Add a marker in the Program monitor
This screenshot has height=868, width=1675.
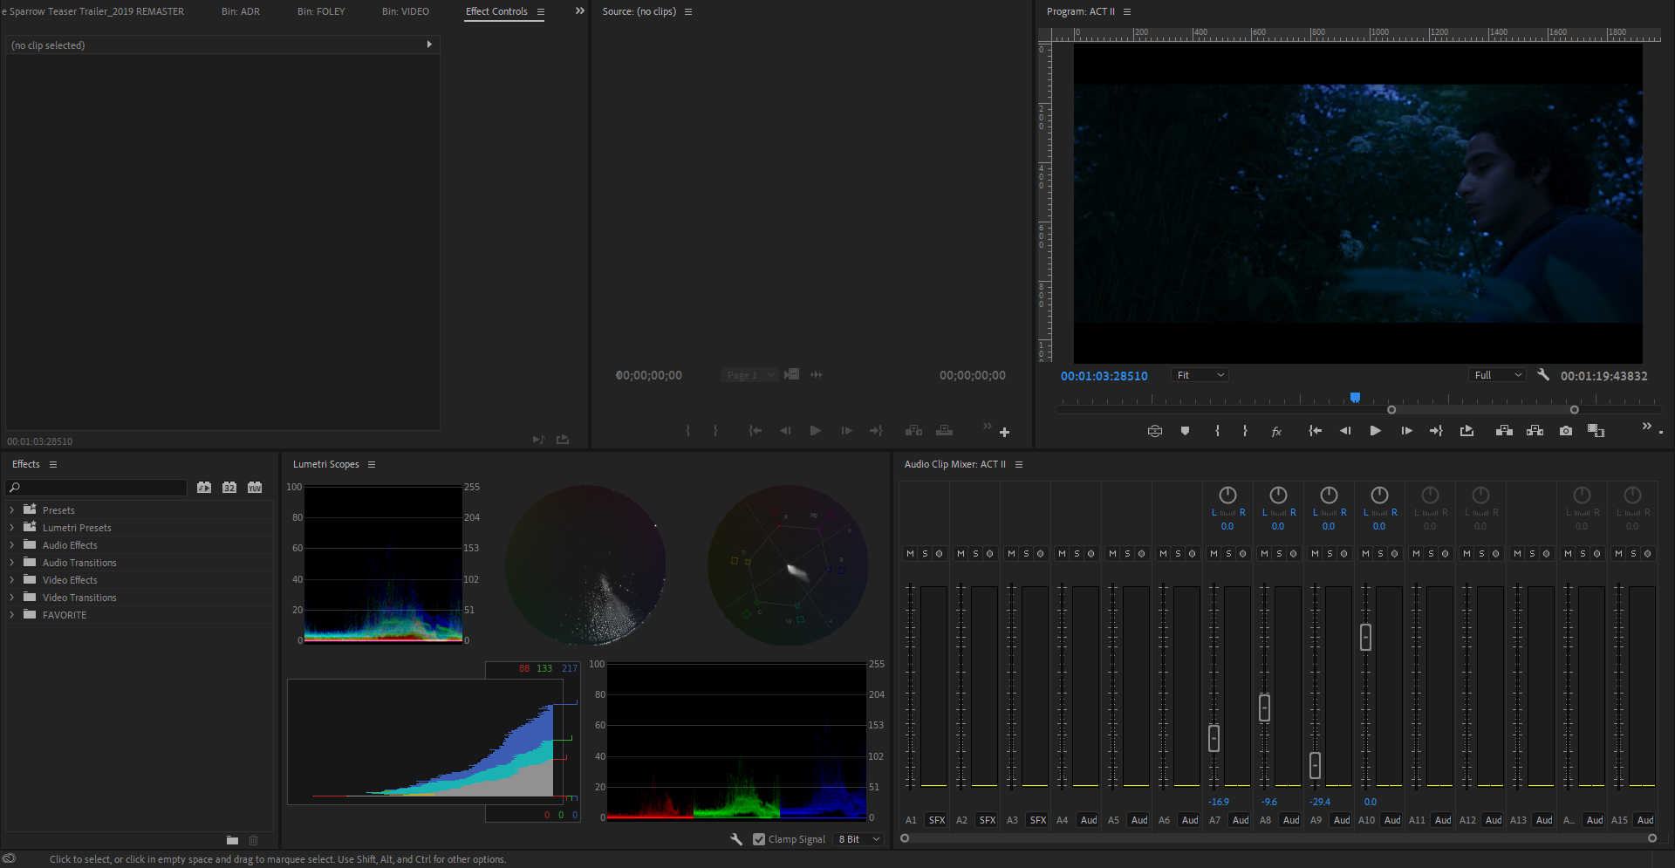pyautogui.click(x=1185, y=431)
